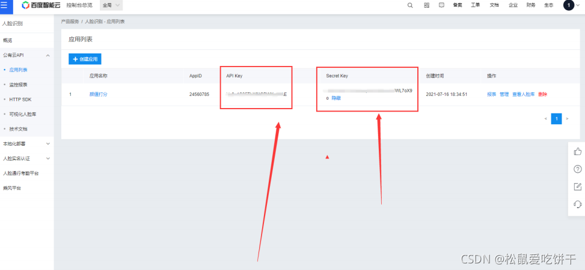This screenshot has height=270, width=585.
Task: Click AppID value 24560785
Action: click(x=199, y=94)
